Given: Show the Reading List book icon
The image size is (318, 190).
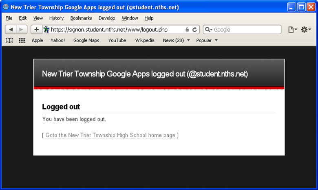Looking at the screenshot, I should pos(9,40).
